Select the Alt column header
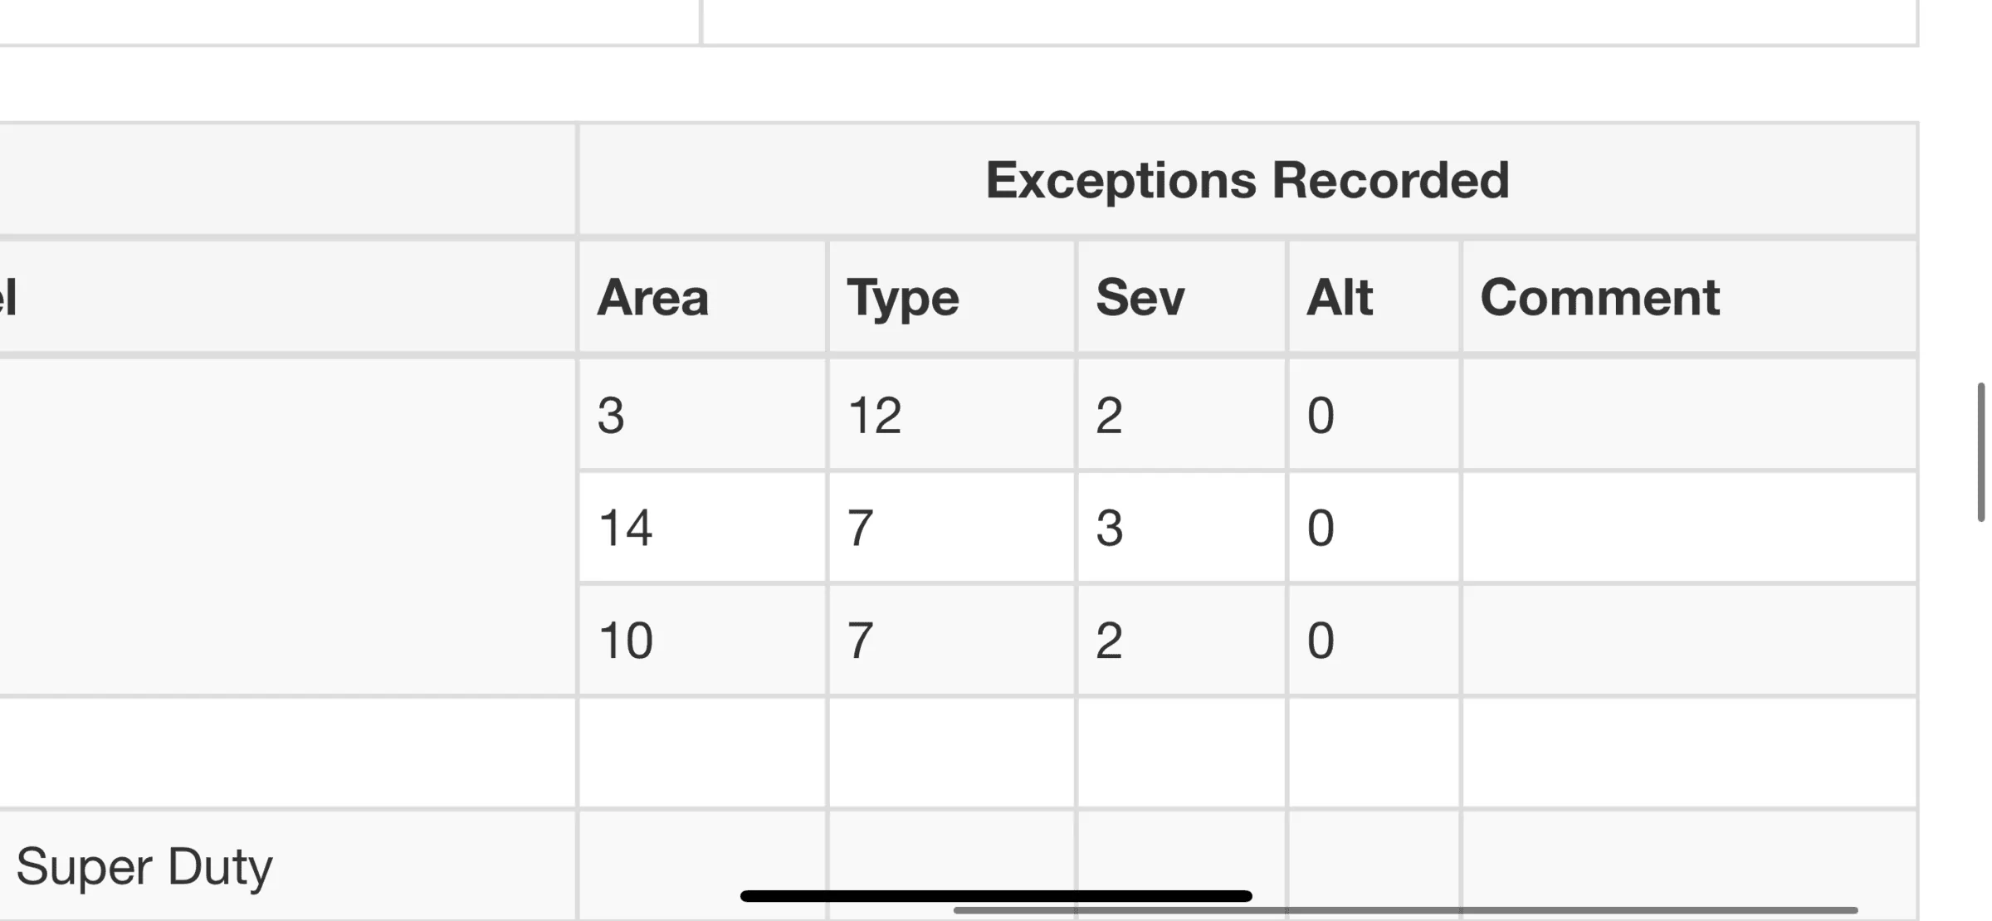 coord(1340,297)
